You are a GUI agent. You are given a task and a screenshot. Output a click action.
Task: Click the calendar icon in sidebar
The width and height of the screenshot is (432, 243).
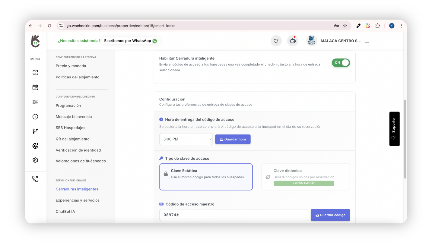pos(35,87)
